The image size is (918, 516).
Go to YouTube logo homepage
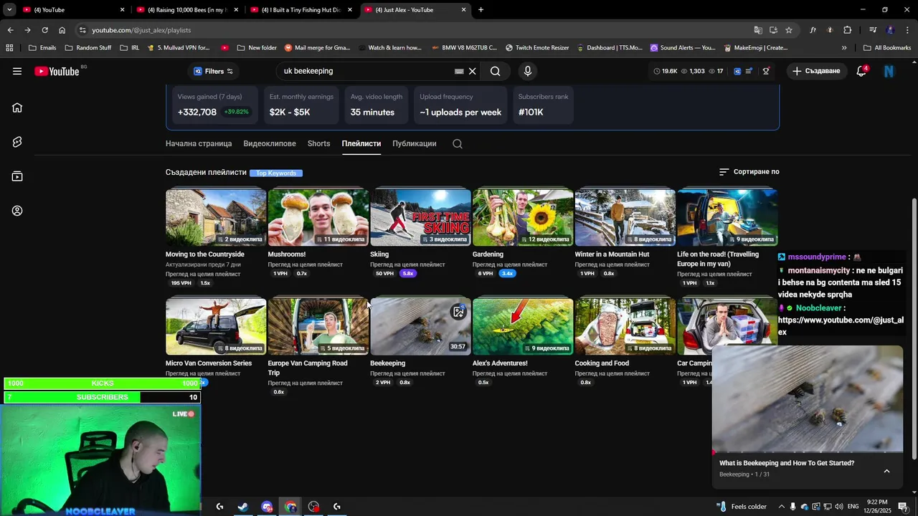[x=57, y=71]
